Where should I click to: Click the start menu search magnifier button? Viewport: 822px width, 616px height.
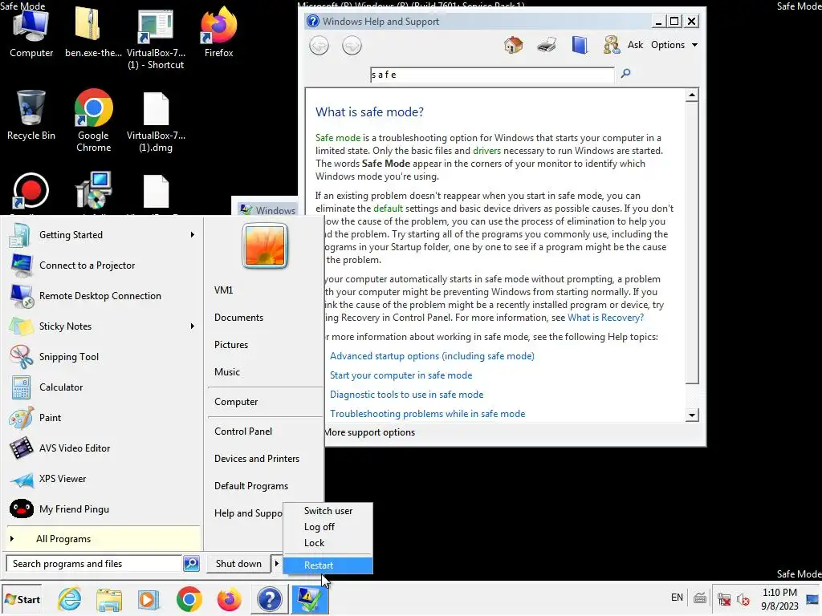click(191, 564)
